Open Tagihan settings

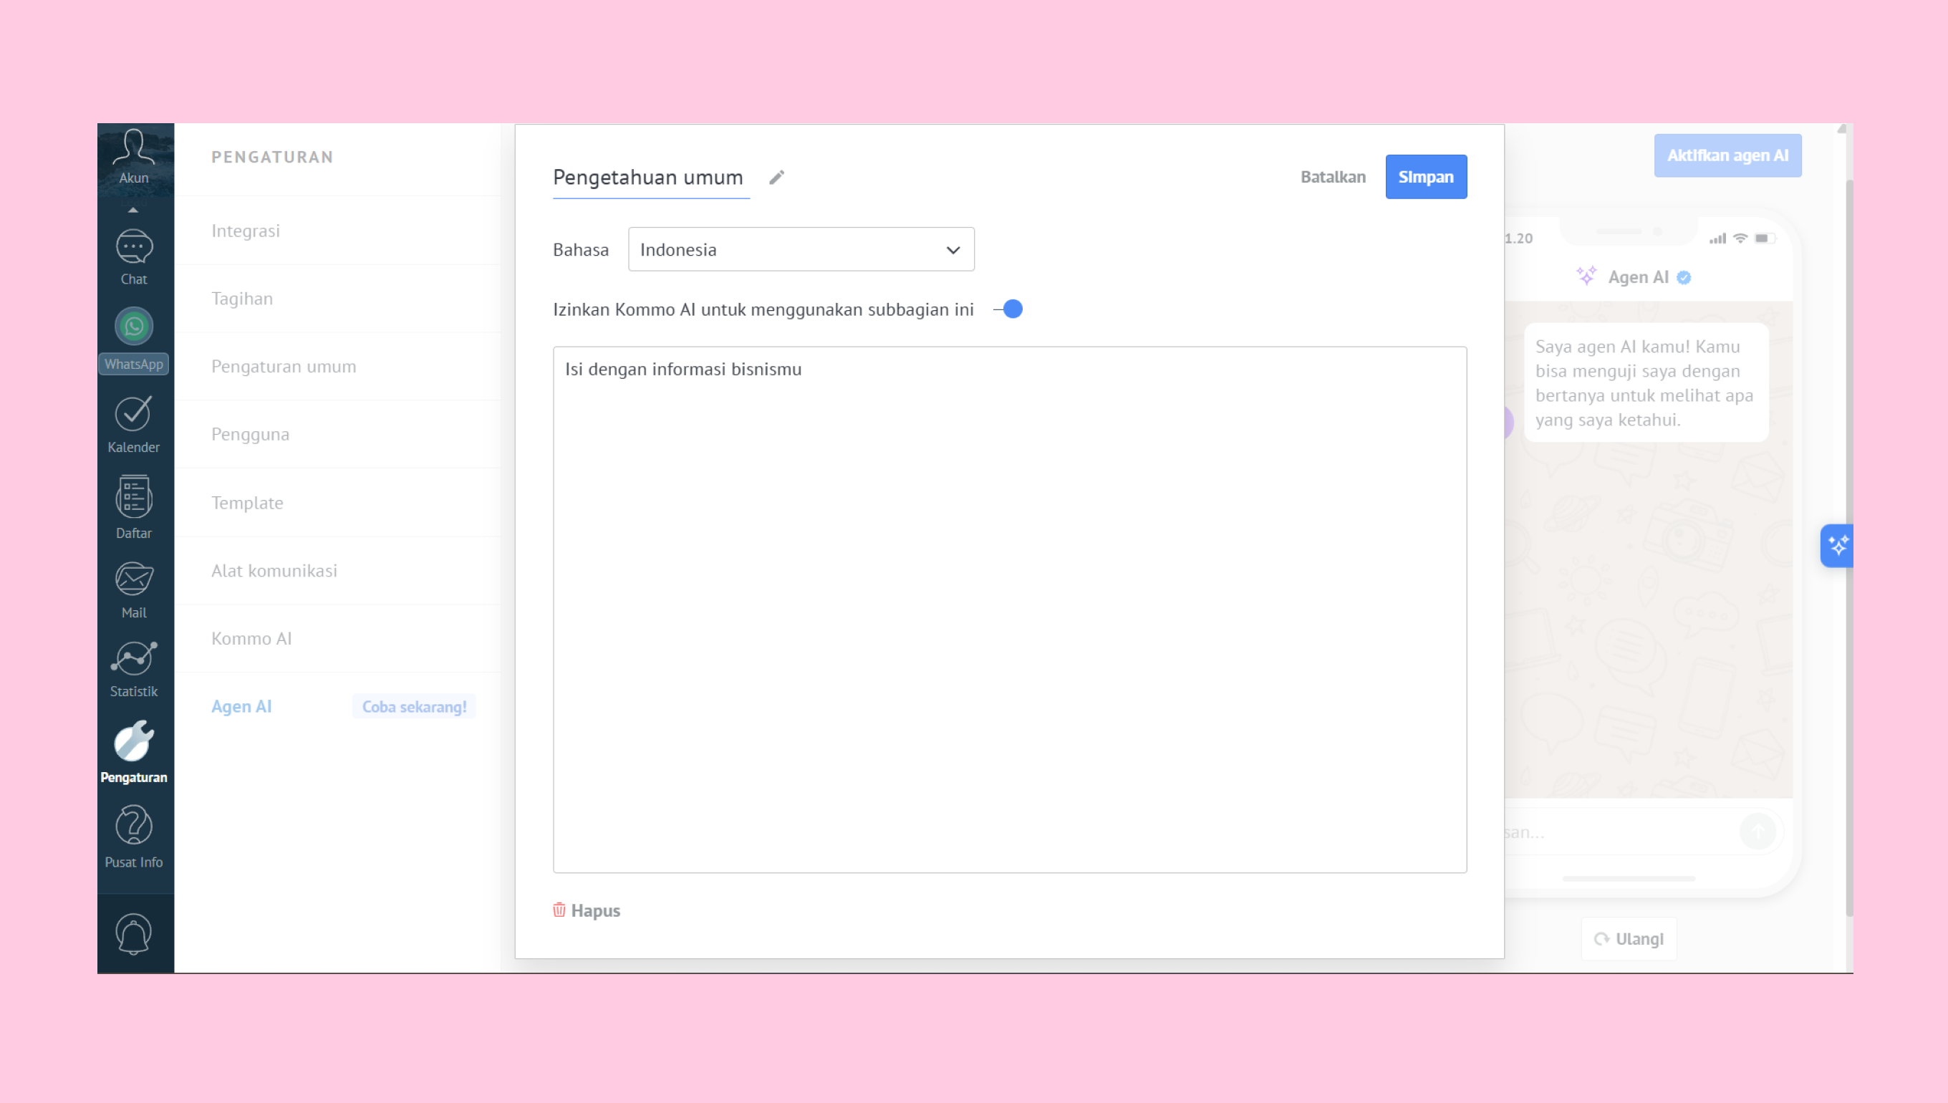point(338,299)
